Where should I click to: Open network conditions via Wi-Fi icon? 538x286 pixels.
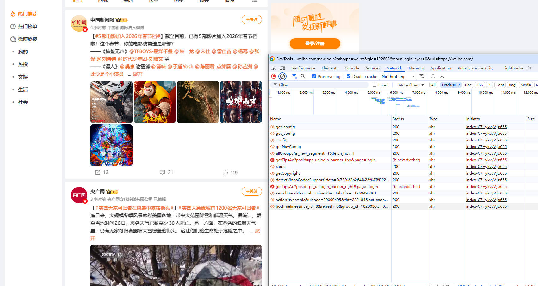(x=422, y=76)
